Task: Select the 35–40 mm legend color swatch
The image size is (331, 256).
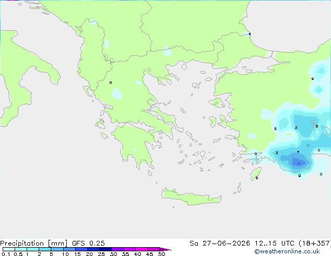Action: pyautogui.click(x=129, y=249)
